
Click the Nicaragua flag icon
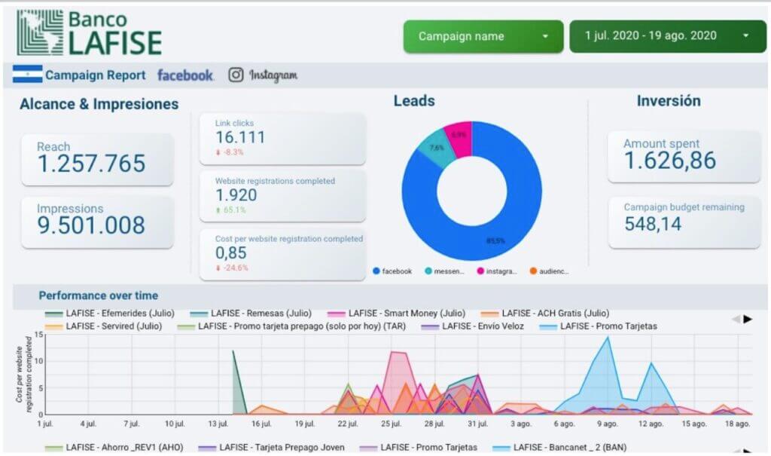(x=27, y=75)
